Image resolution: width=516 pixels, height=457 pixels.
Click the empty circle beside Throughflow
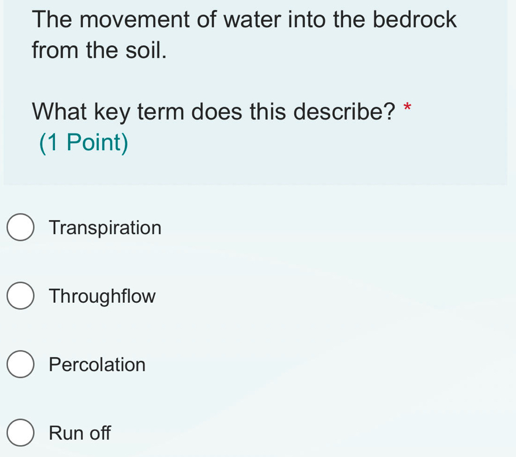[20, 296]
